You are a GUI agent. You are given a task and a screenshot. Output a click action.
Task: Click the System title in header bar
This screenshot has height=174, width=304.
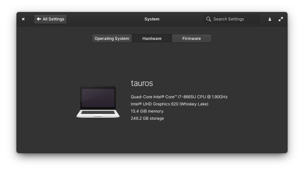[x=152, y=19]
